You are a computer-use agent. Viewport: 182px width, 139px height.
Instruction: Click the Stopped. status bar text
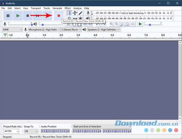[7, 137]
